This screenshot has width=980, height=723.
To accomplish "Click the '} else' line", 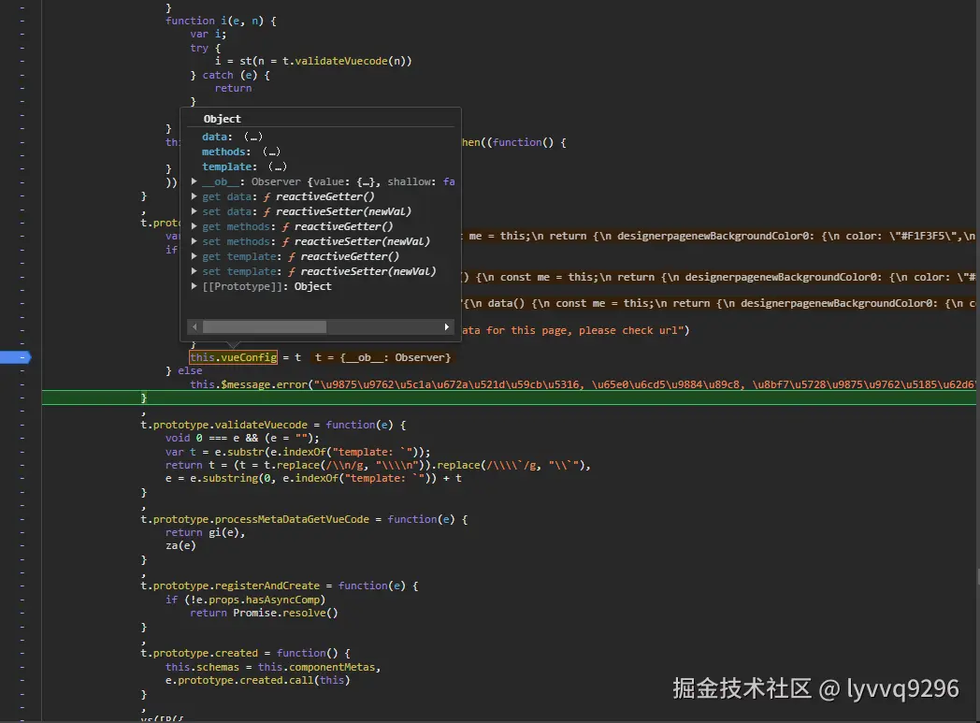I will click(x=183, y=370).
